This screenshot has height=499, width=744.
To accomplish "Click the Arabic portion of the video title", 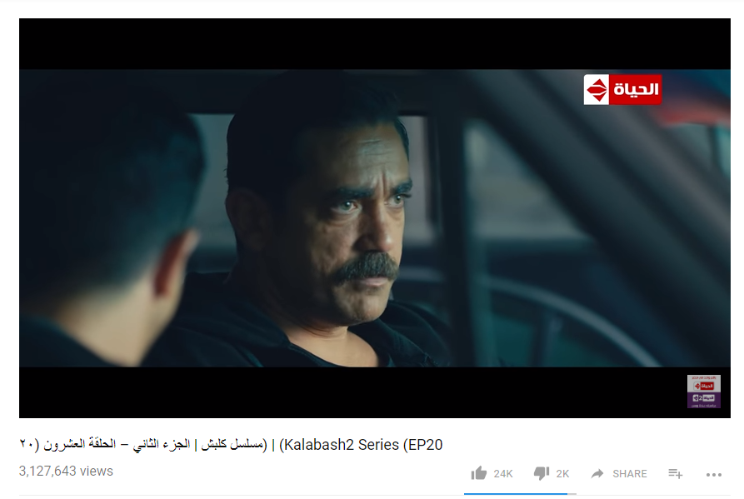I will pos(144,445).
